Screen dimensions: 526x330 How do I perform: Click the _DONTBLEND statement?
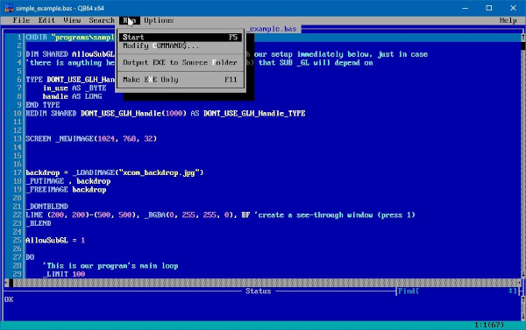click(47, 207)
